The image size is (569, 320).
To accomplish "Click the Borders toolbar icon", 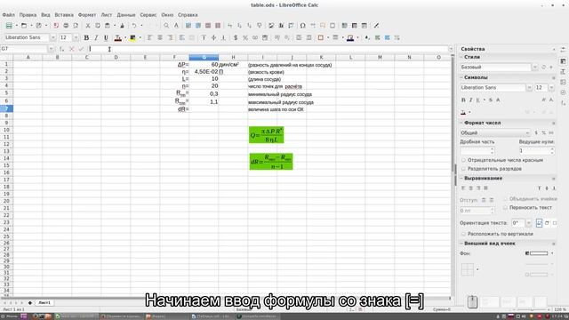I will click(320, 37).
